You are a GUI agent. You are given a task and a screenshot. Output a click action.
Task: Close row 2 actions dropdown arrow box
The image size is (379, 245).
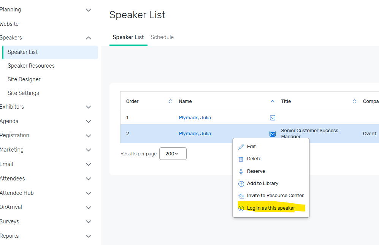click(273, 134)
